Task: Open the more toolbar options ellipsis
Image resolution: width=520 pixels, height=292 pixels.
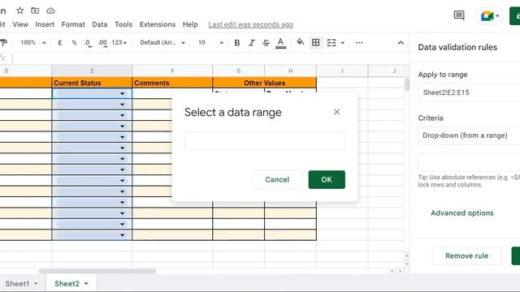Action: pos(359,43)
